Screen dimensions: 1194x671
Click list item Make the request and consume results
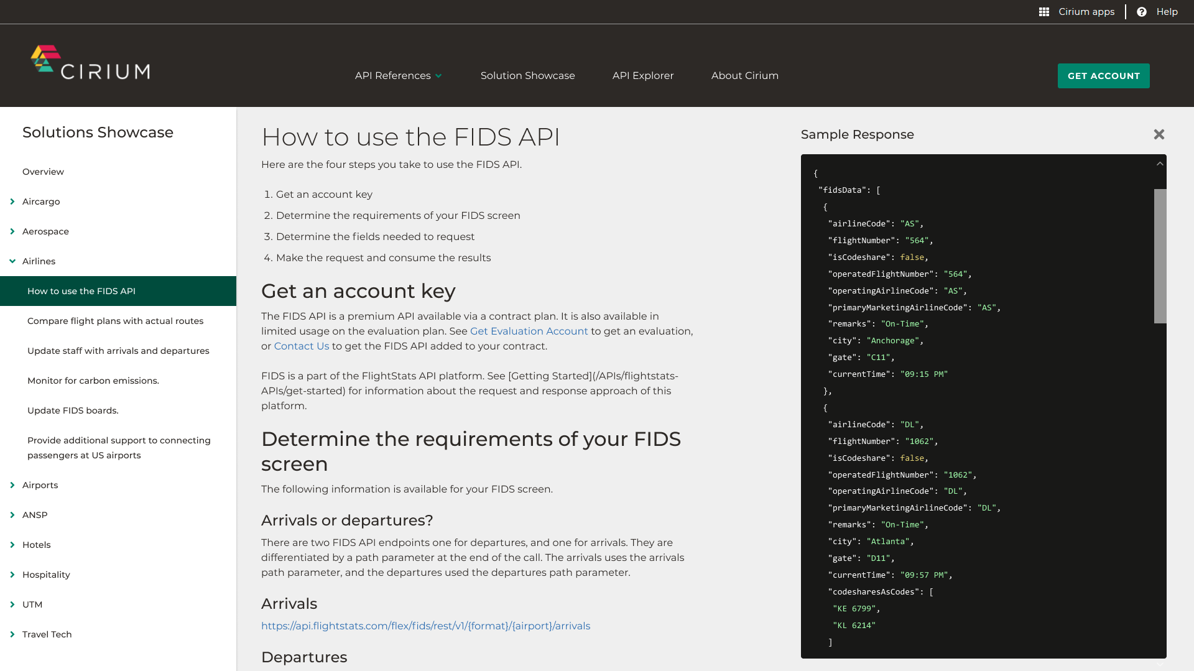tap(383, 257)
